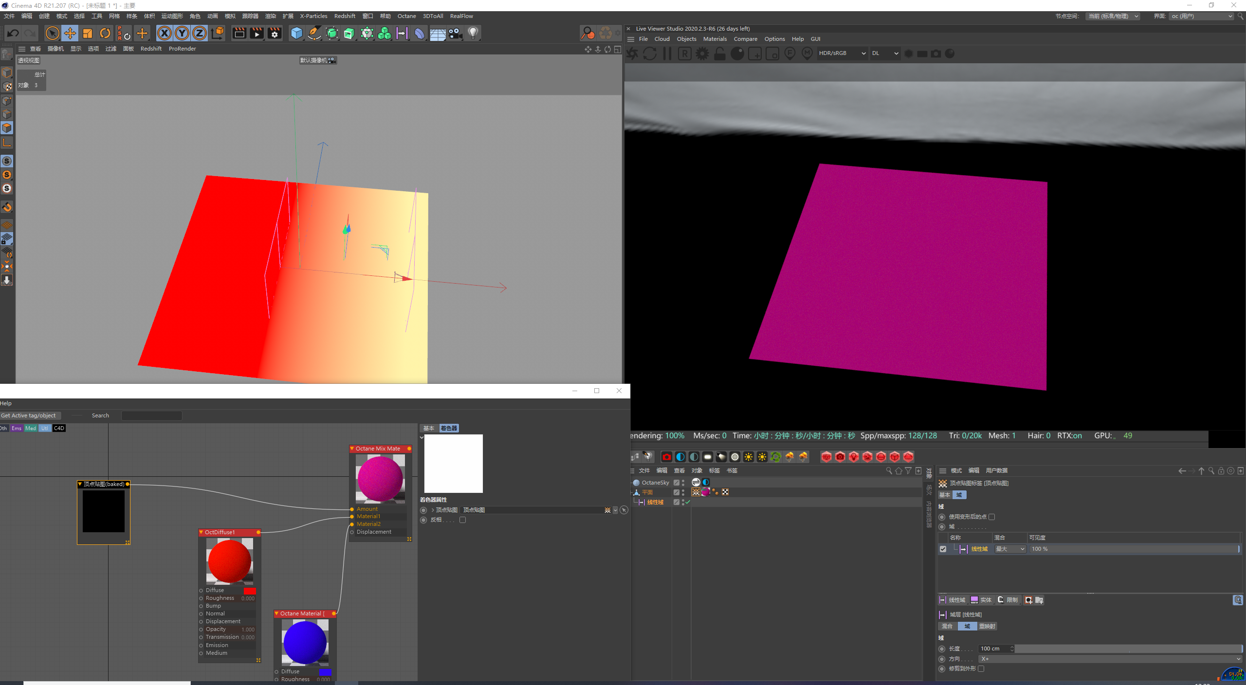
Task: Pause rendering in Live Viewer
Action: [667, 54]
